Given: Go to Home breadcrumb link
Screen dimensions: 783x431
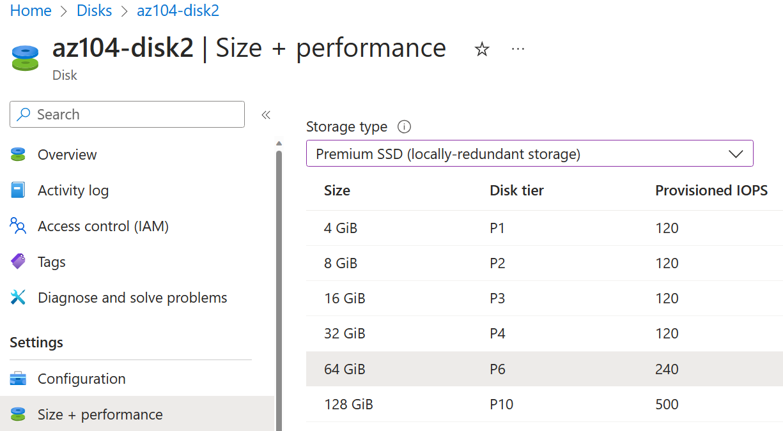Looking at the screenshot, I should click(x=31, y=11).
